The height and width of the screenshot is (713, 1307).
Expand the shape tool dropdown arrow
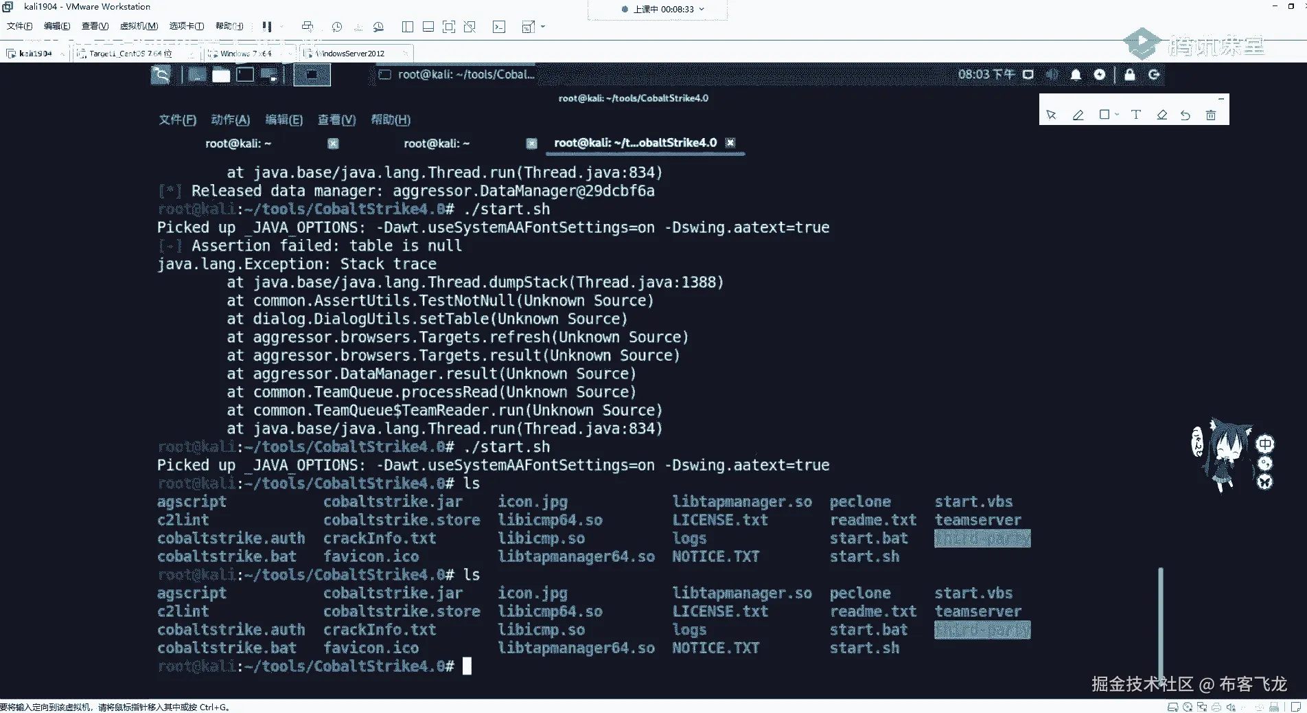(x=1117, y=115)
